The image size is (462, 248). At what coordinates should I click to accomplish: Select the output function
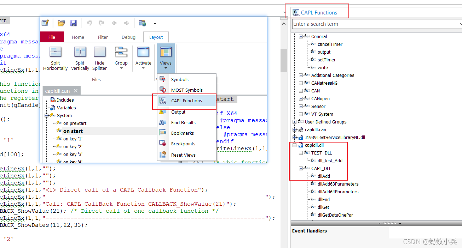point(324,52)
